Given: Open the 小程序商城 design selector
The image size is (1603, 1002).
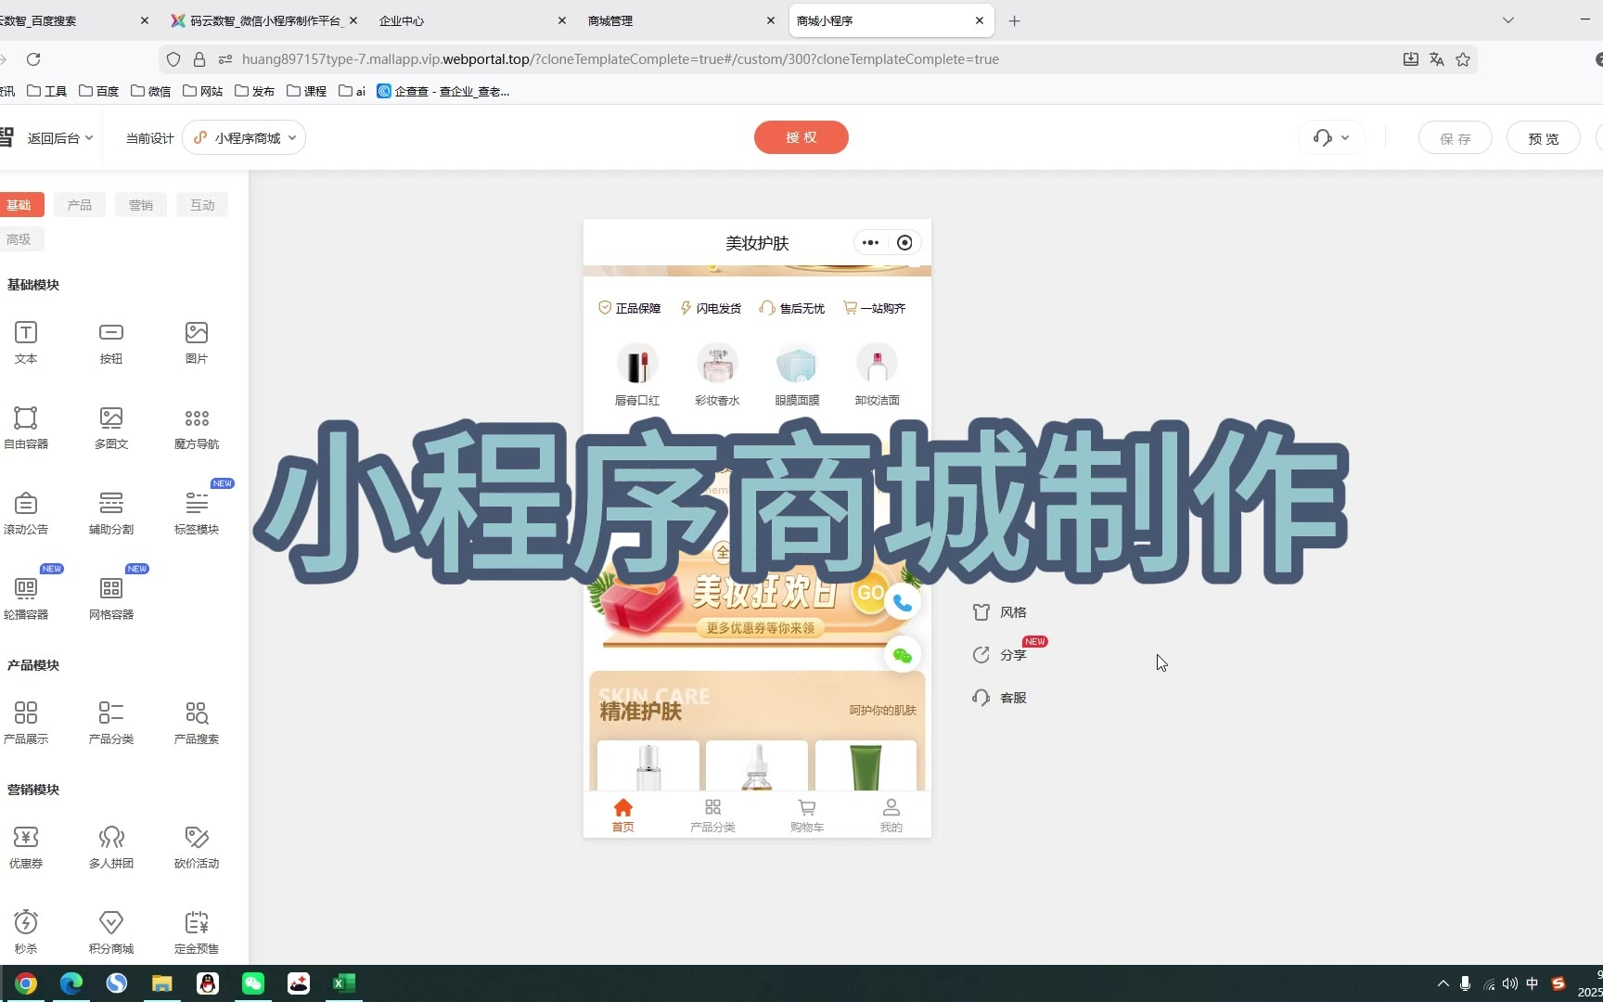Looking at the screenshot, I should click(244, 138).
